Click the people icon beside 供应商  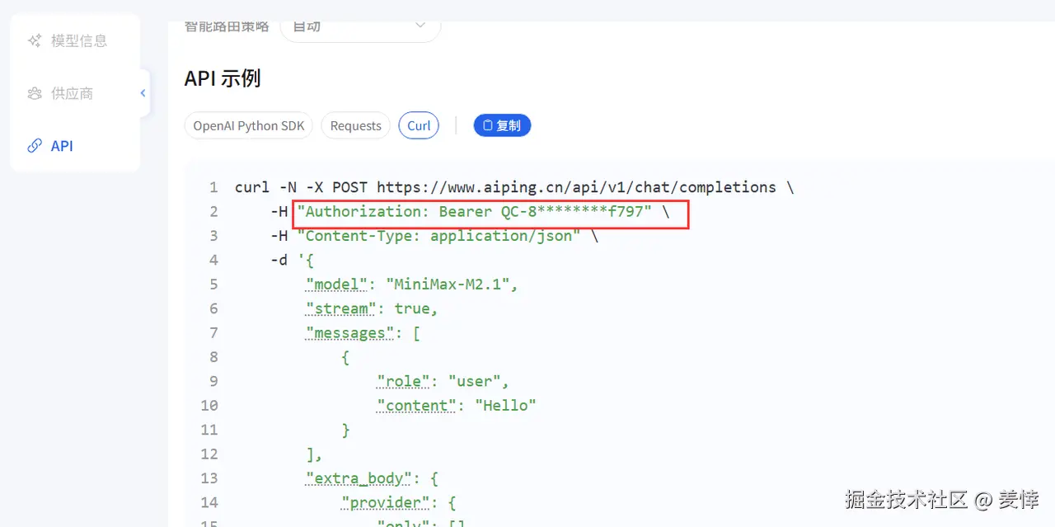tap(35, 93)
